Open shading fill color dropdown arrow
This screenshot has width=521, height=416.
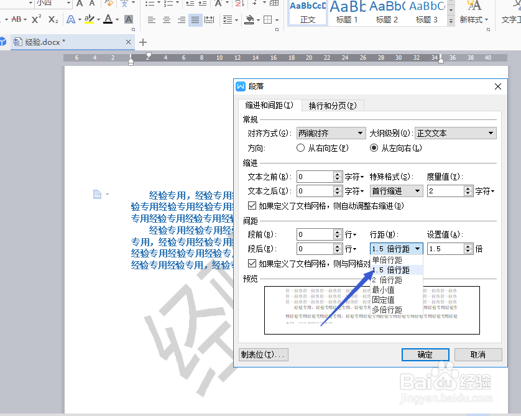[258, 21]
